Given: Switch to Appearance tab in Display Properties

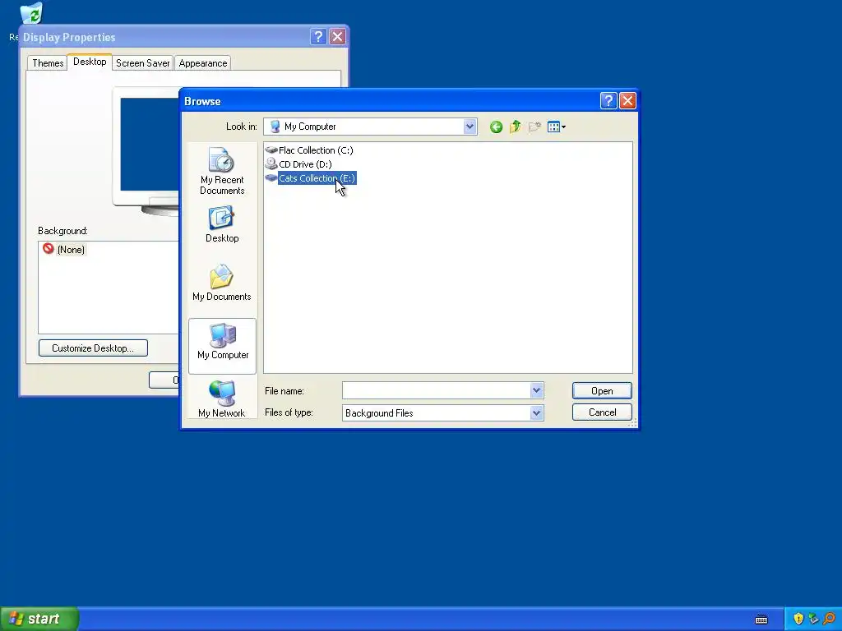Looking at the screenshot, I should click(x=203, y=63).
